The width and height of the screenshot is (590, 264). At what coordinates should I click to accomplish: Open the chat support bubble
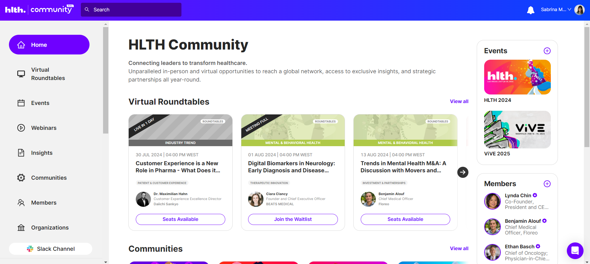click(x=575, y=251)
